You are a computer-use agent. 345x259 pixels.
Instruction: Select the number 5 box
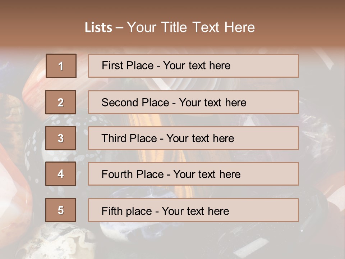click(x=61, y=210)
